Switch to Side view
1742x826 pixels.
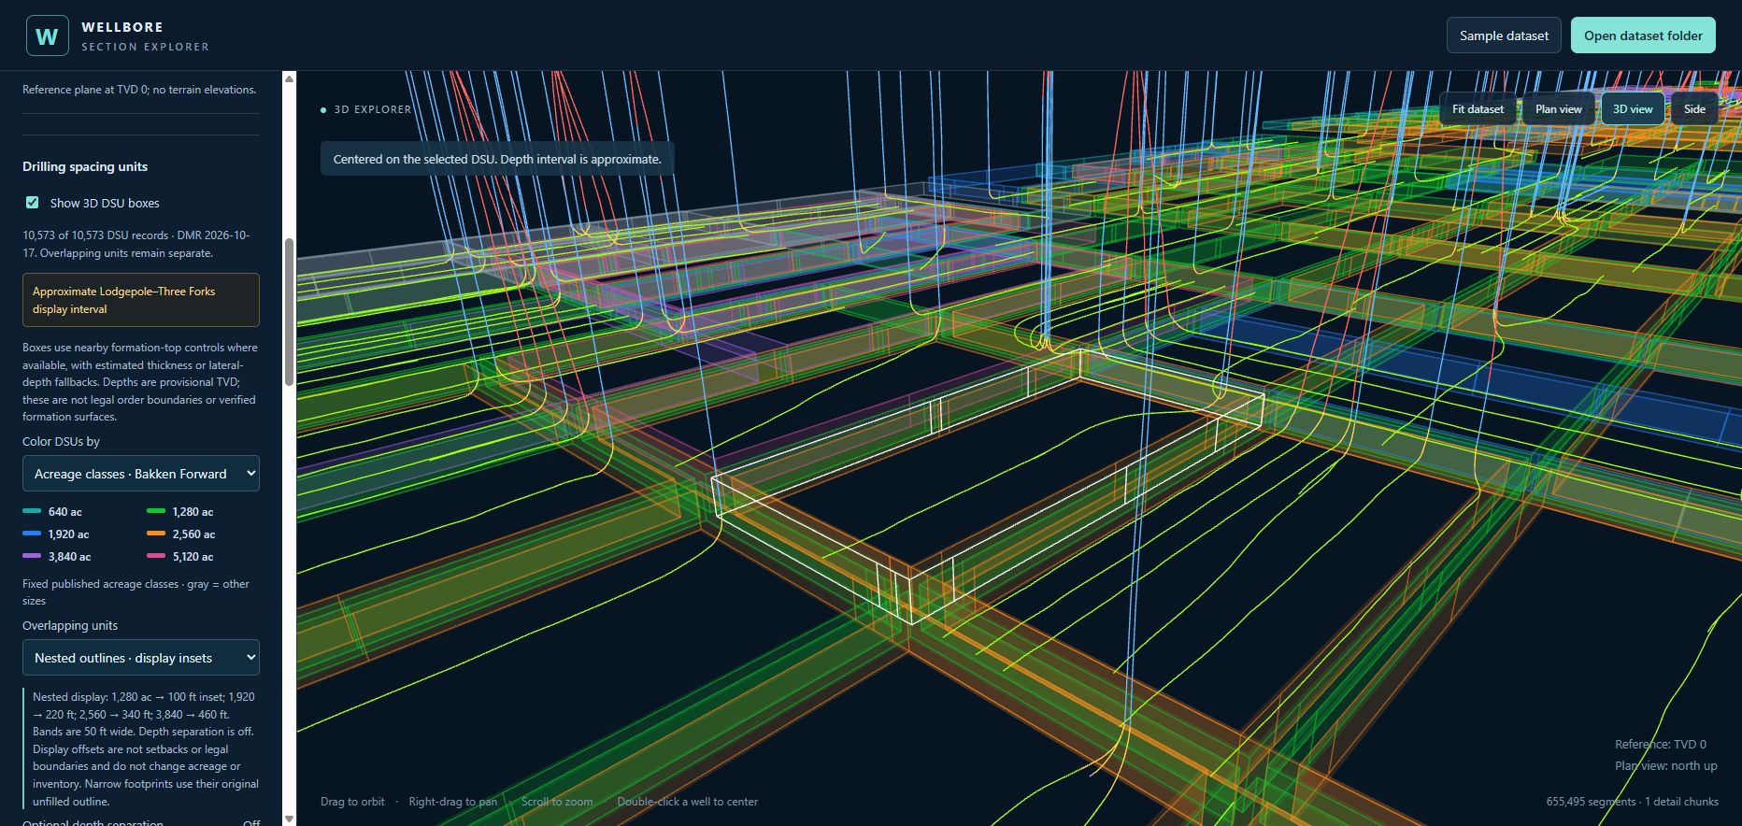[1694, 109]
